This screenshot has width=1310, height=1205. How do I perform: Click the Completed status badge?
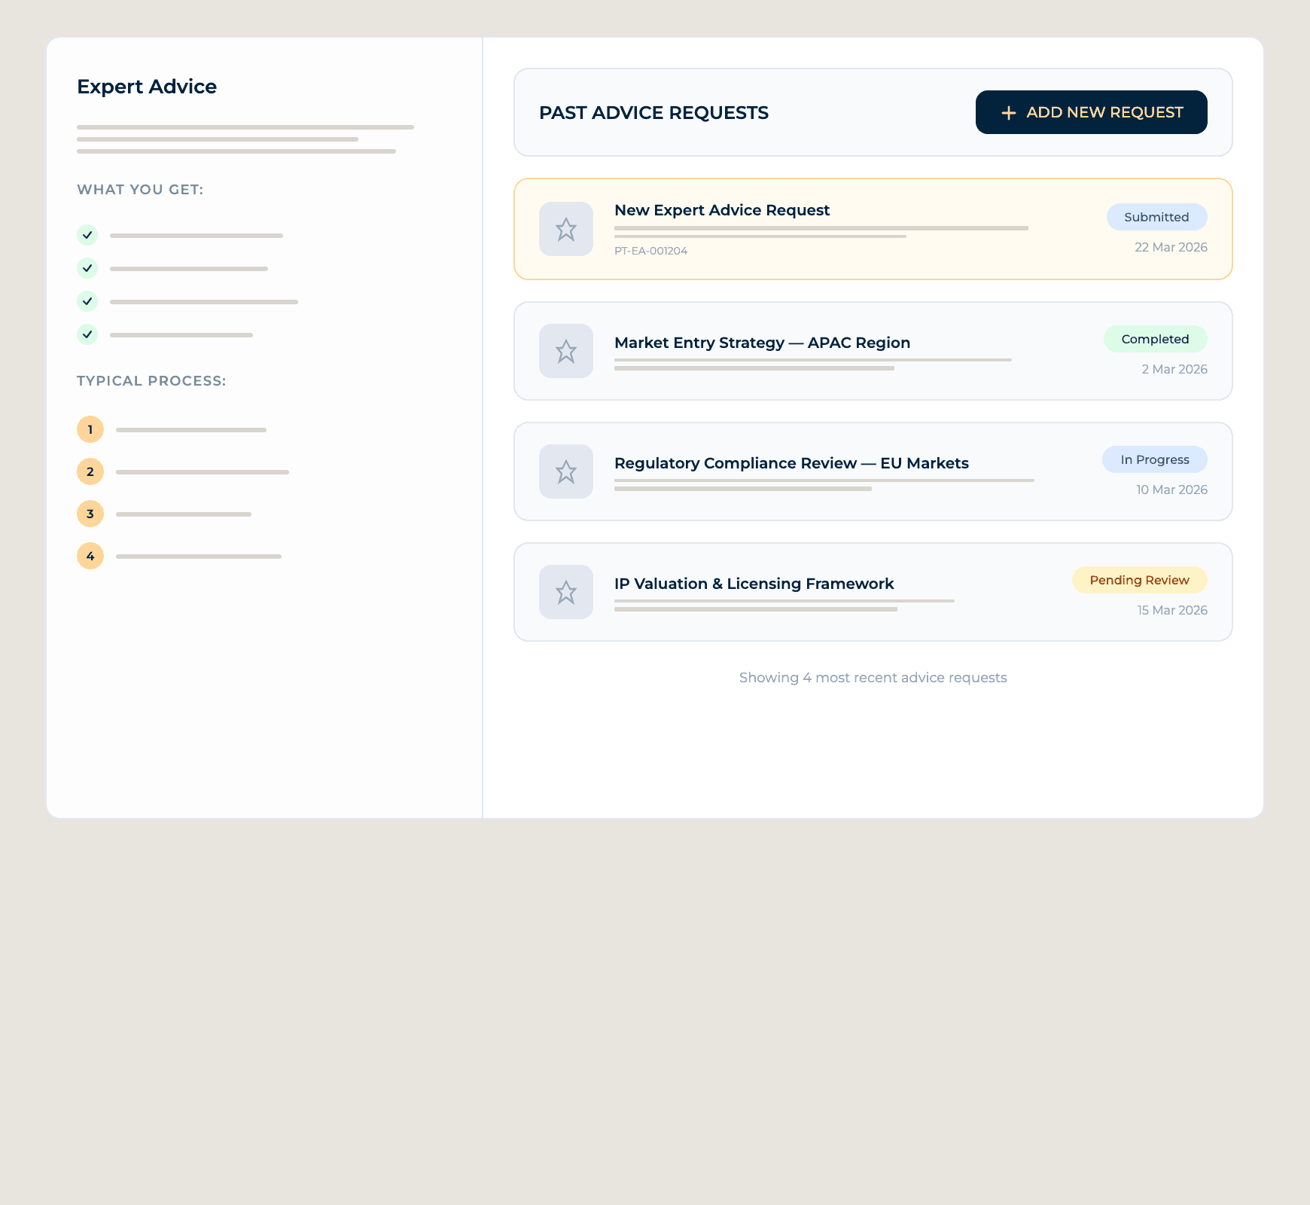pos(1155,339)
